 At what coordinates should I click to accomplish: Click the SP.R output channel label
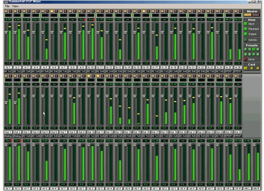coord(238,189)
